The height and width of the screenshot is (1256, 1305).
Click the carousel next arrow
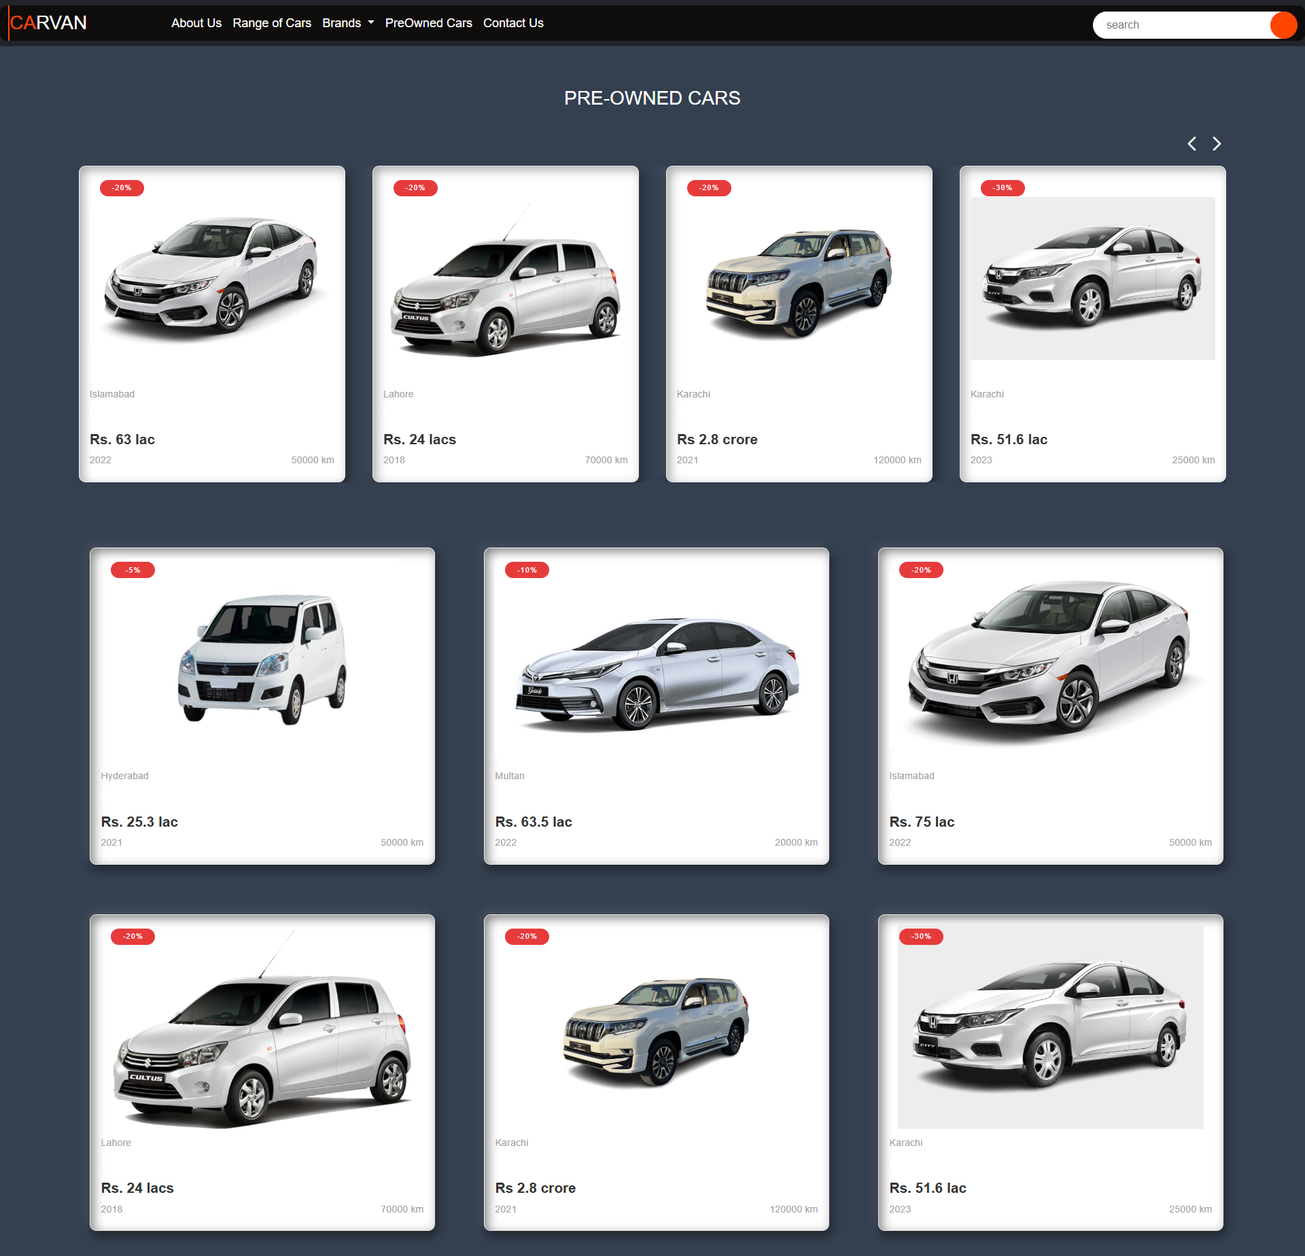point(1217,144)
